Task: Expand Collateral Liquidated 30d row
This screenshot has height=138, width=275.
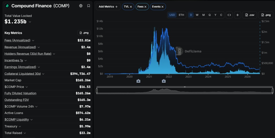Action: click(x=43, y=74)
